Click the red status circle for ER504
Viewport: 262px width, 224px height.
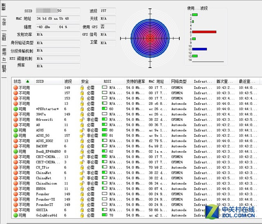tap(16, 189)
